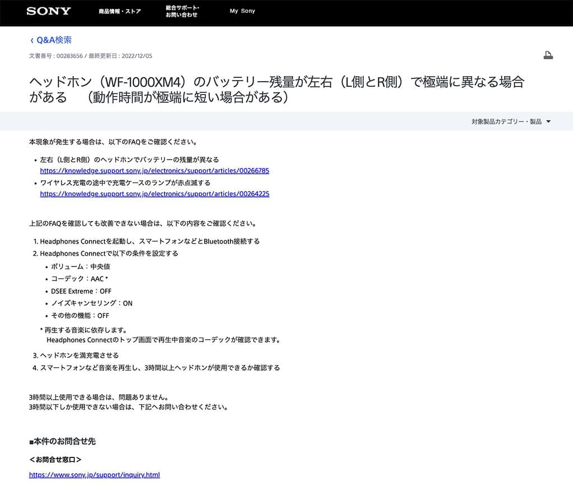Image resolution: width=573 pixels, height=491 pixels.
Task: Click step 3 ヘッドホンを満充電させる
Action: click(79, 356)
